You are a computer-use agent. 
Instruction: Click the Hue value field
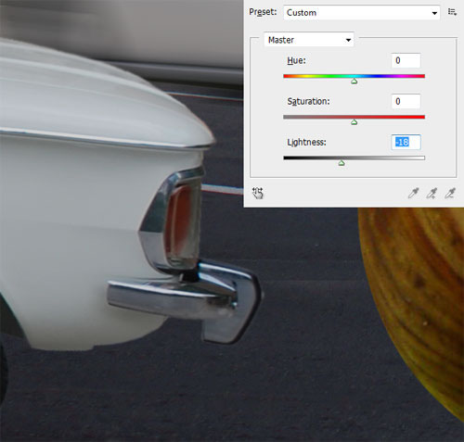(406, 60)
